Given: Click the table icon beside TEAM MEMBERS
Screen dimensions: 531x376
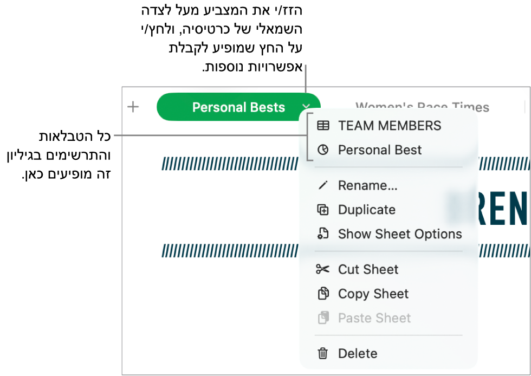Looking at the screenshot, I should coord(323,126).
